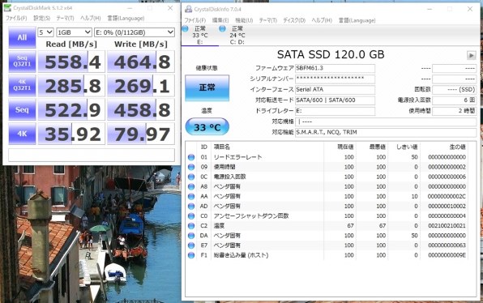This screenshot has height=303, width=483.
Task: Click status icon of row AA
Action: pyautogui.click(x=191, y=196)
